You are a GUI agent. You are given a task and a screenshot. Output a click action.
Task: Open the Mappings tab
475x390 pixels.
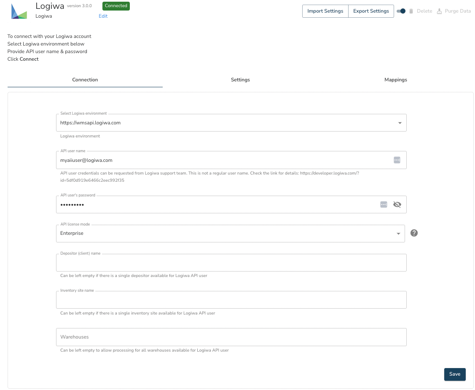[396, 80]
